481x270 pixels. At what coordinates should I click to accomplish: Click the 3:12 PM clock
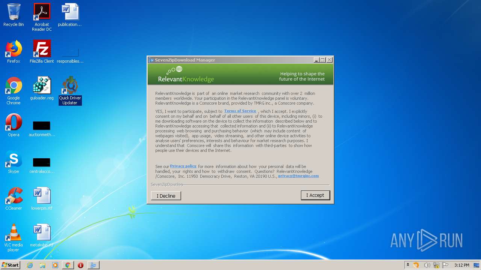(461, 265)
